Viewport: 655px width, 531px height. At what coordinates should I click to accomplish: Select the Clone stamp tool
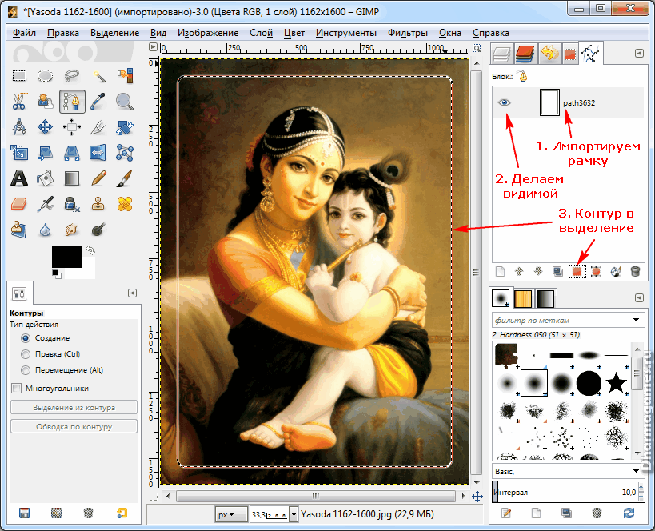(x=98, y=204)
